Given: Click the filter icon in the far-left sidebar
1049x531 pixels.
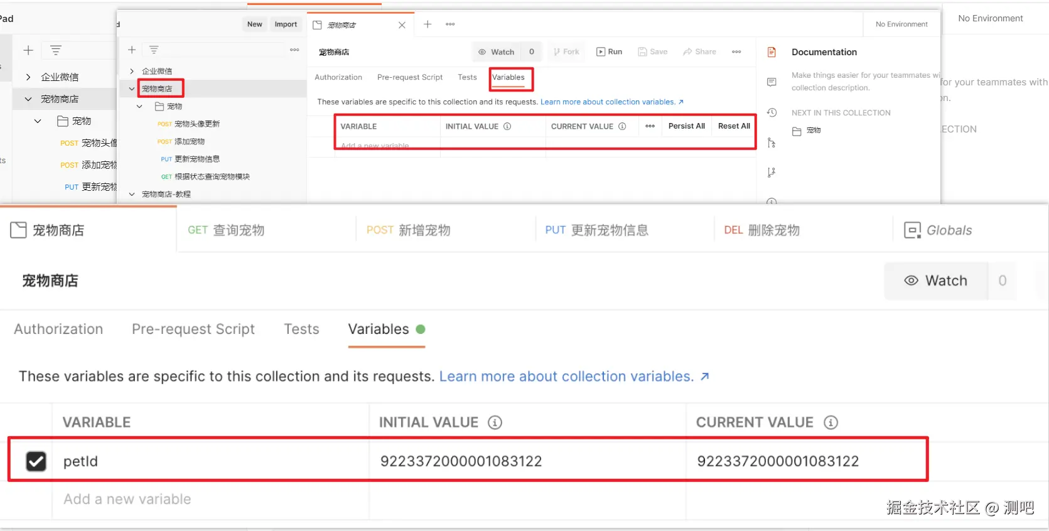Looking at the screenshot, I should click(56, 50).
